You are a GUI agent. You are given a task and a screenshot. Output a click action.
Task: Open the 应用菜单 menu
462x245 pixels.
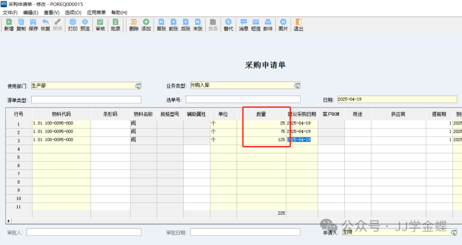[96, 12]
